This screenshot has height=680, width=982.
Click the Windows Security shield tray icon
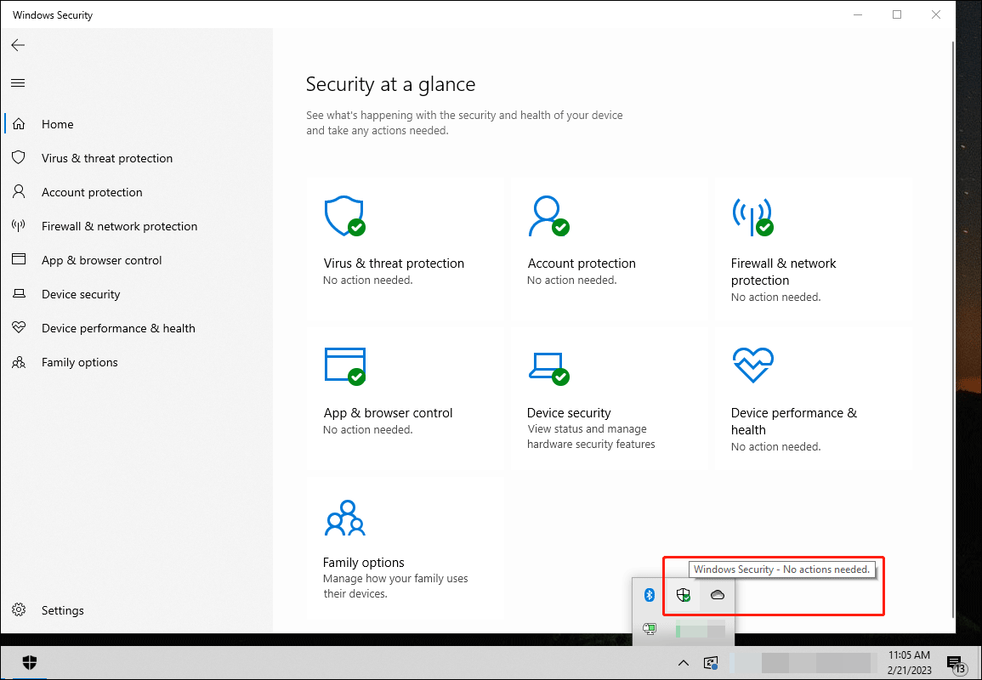coord(684,595)
